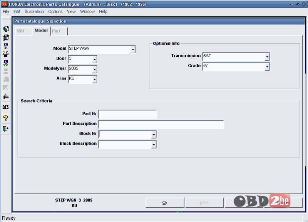The width and height of the screenshot is (308, 222).
Task: Open the Modelyear dropdown showing 2005
Action: 94,69
